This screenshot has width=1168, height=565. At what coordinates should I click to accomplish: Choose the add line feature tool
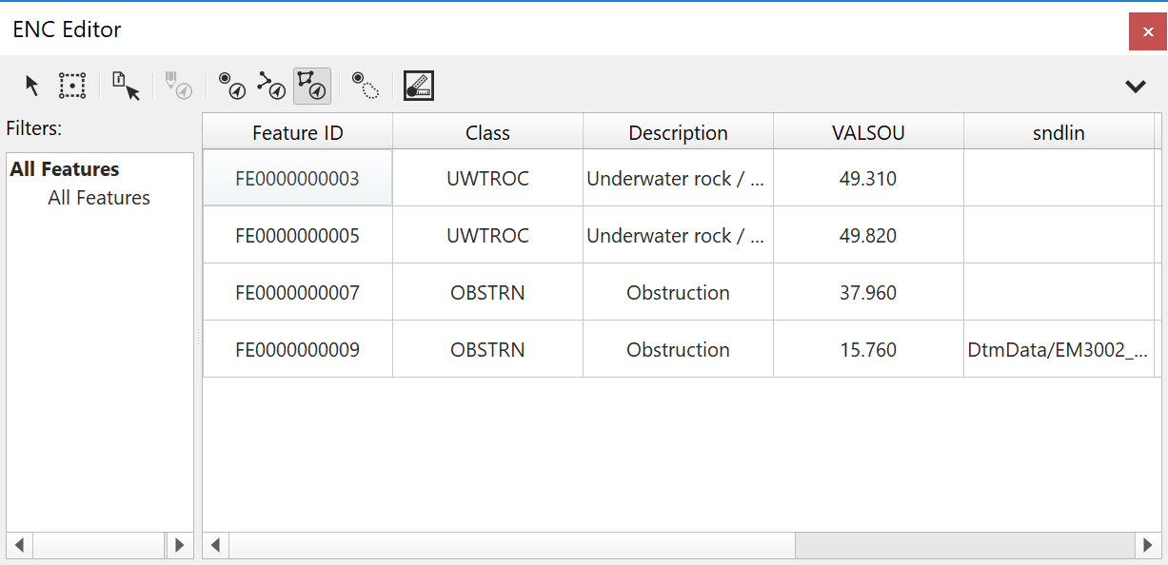tap(271, 86)
